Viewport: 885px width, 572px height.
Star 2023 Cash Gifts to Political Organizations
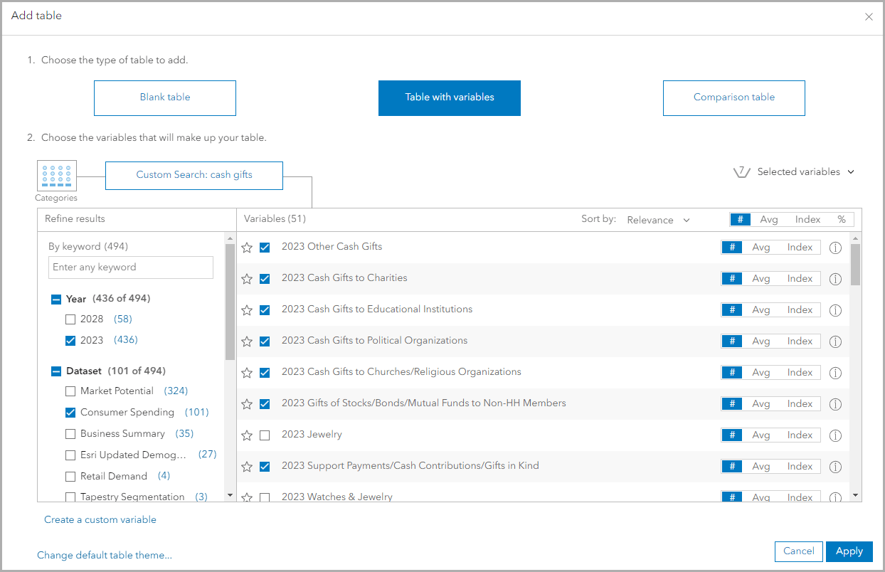pos(247,341)
